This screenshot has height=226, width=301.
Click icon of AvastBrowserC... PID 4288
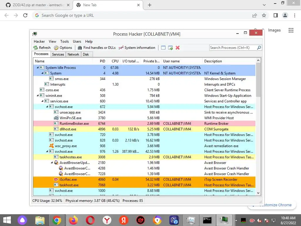coord(61,168)
